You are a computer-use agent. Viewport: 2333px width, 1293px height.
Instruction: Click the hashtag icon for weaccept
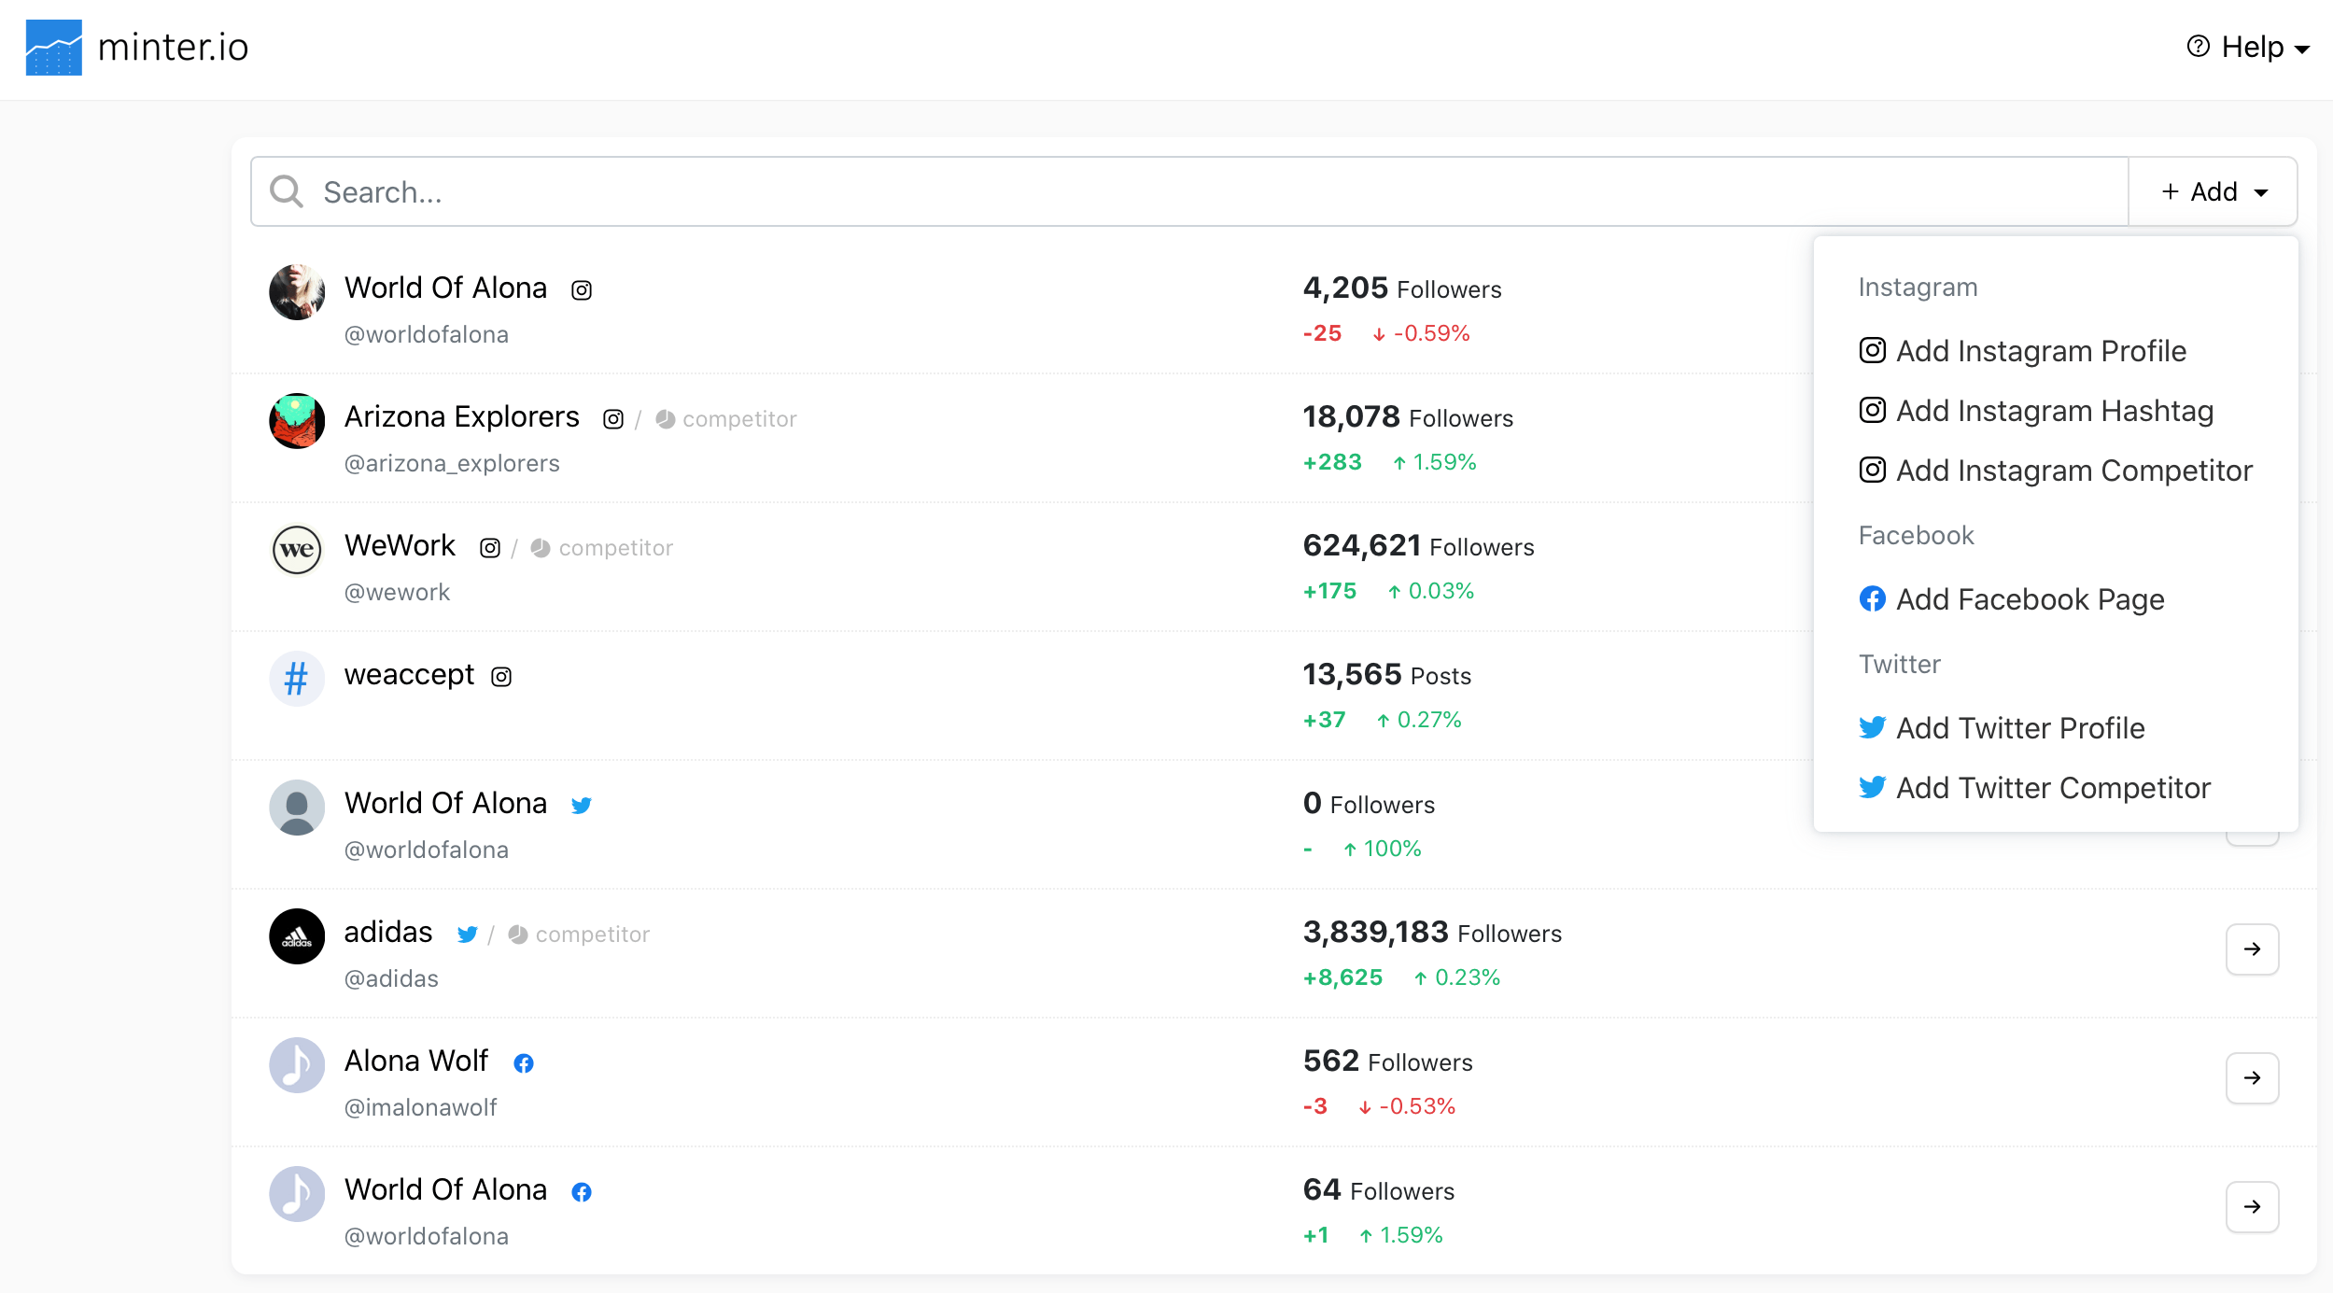pos(296,678)
